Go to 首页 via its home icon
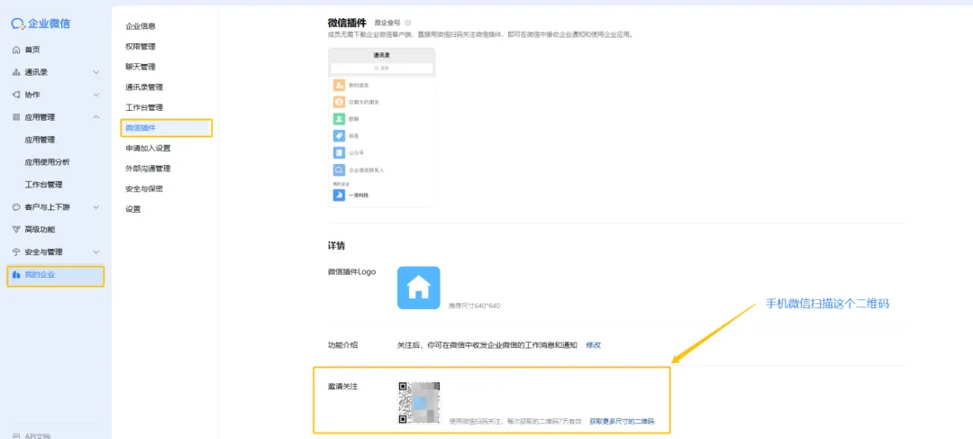 tap(16, 50)
